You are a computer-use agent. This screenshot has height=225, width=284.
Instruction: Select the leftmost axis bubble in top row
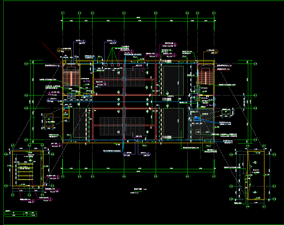63,13
